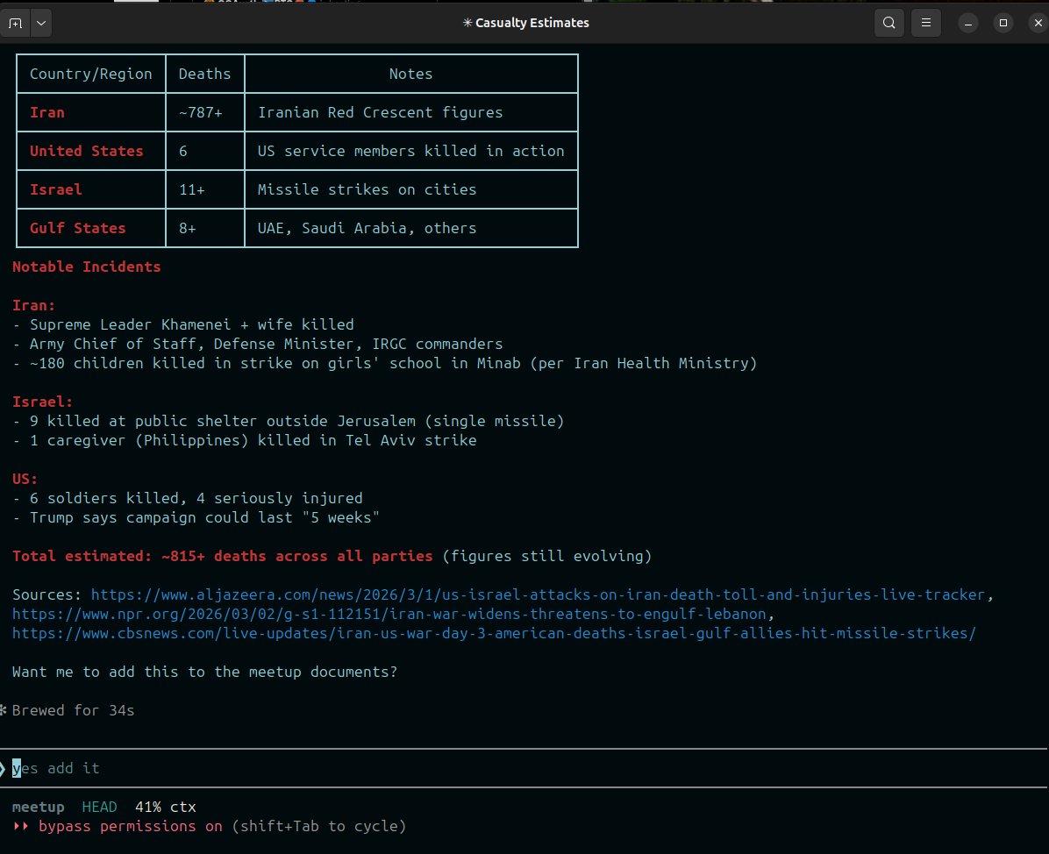Click the "US:" section heading
The height and width of the screenshot is (854, 1049).
coord(25,479)
